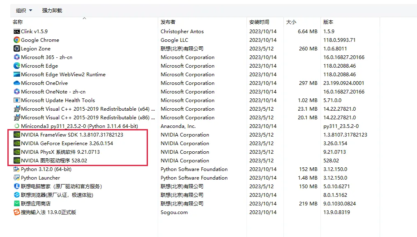
Task: Click the Clink v1.5.9 icon
Action: coord(17,31)
